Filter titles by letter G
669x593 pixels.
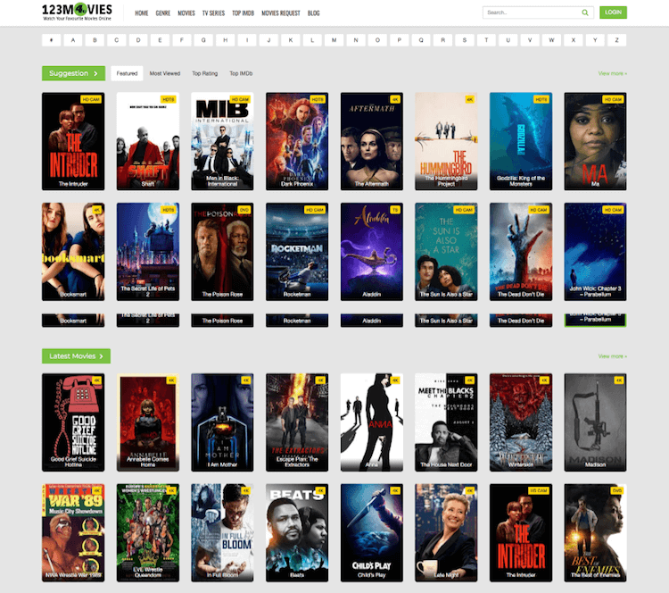pos(203,40)
